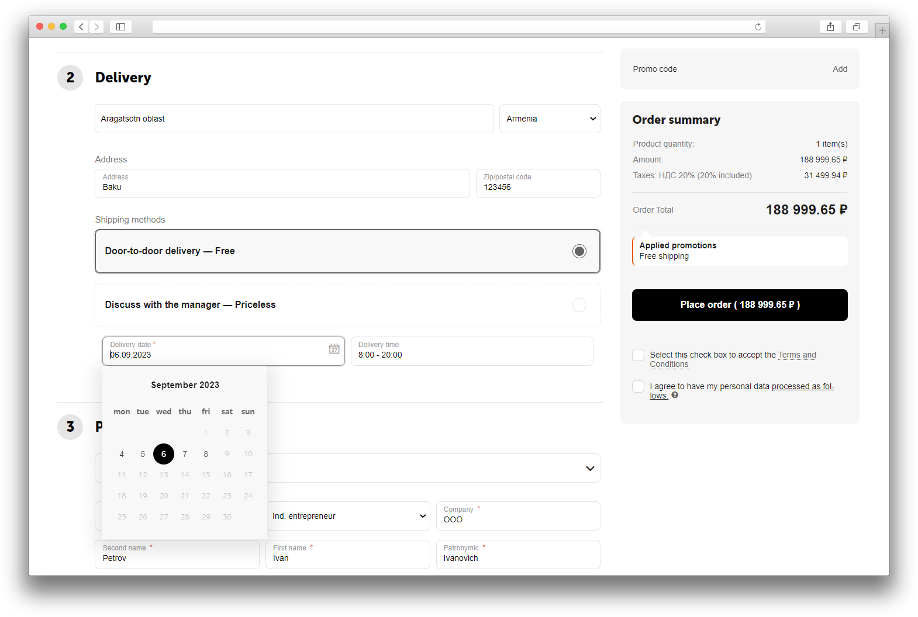Image resolution: width=918 pixels, height=617 pixels.
Task: Accept the Terms and Conditions checkbox
Action: coord(639,355)
